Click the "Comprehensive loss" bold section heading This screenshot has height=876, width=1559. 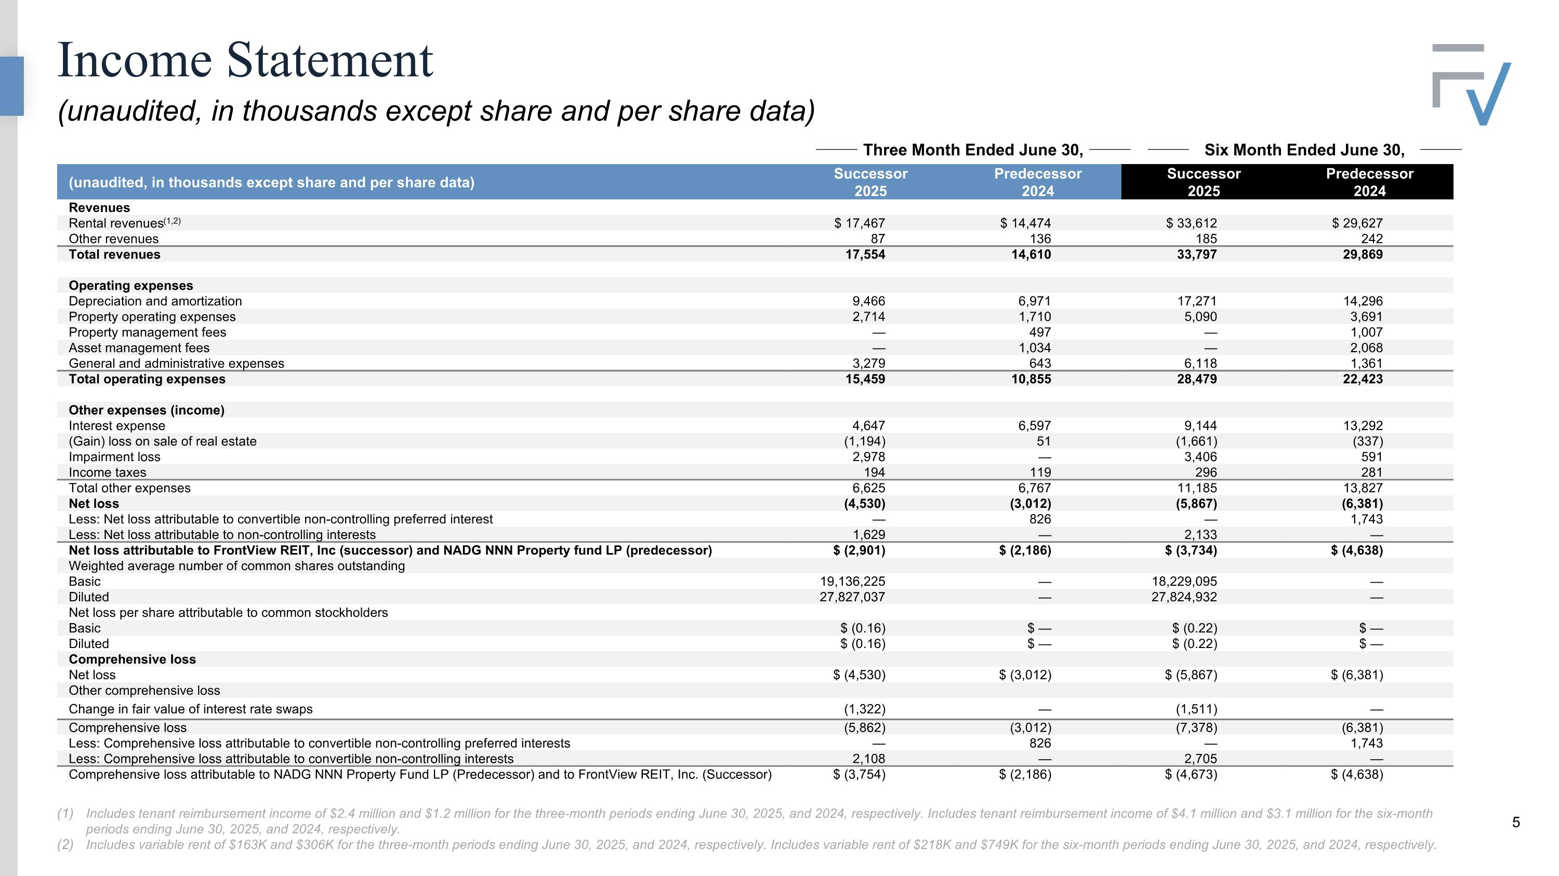pyautogui.click(x=132, y=659)
